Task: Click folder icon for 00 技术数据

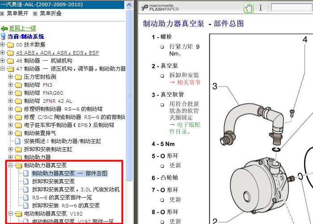Action: [x=10, y=45]
